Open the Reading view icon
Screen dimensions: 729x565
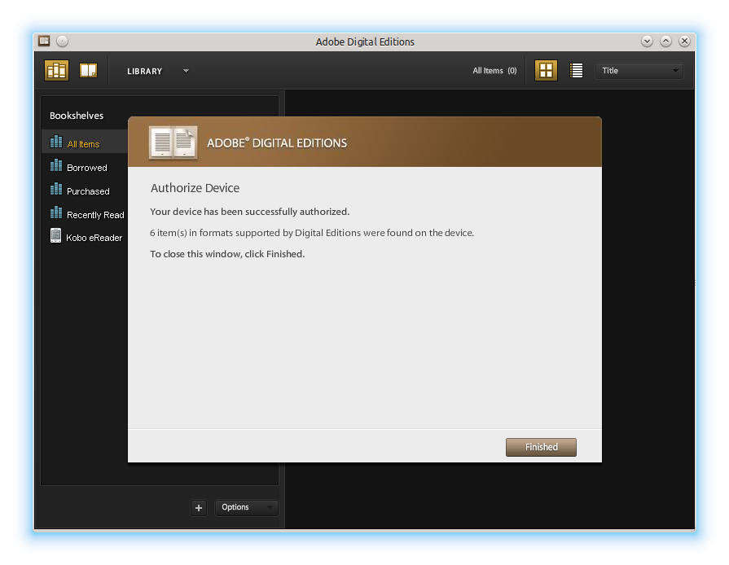tap(88, 71)
